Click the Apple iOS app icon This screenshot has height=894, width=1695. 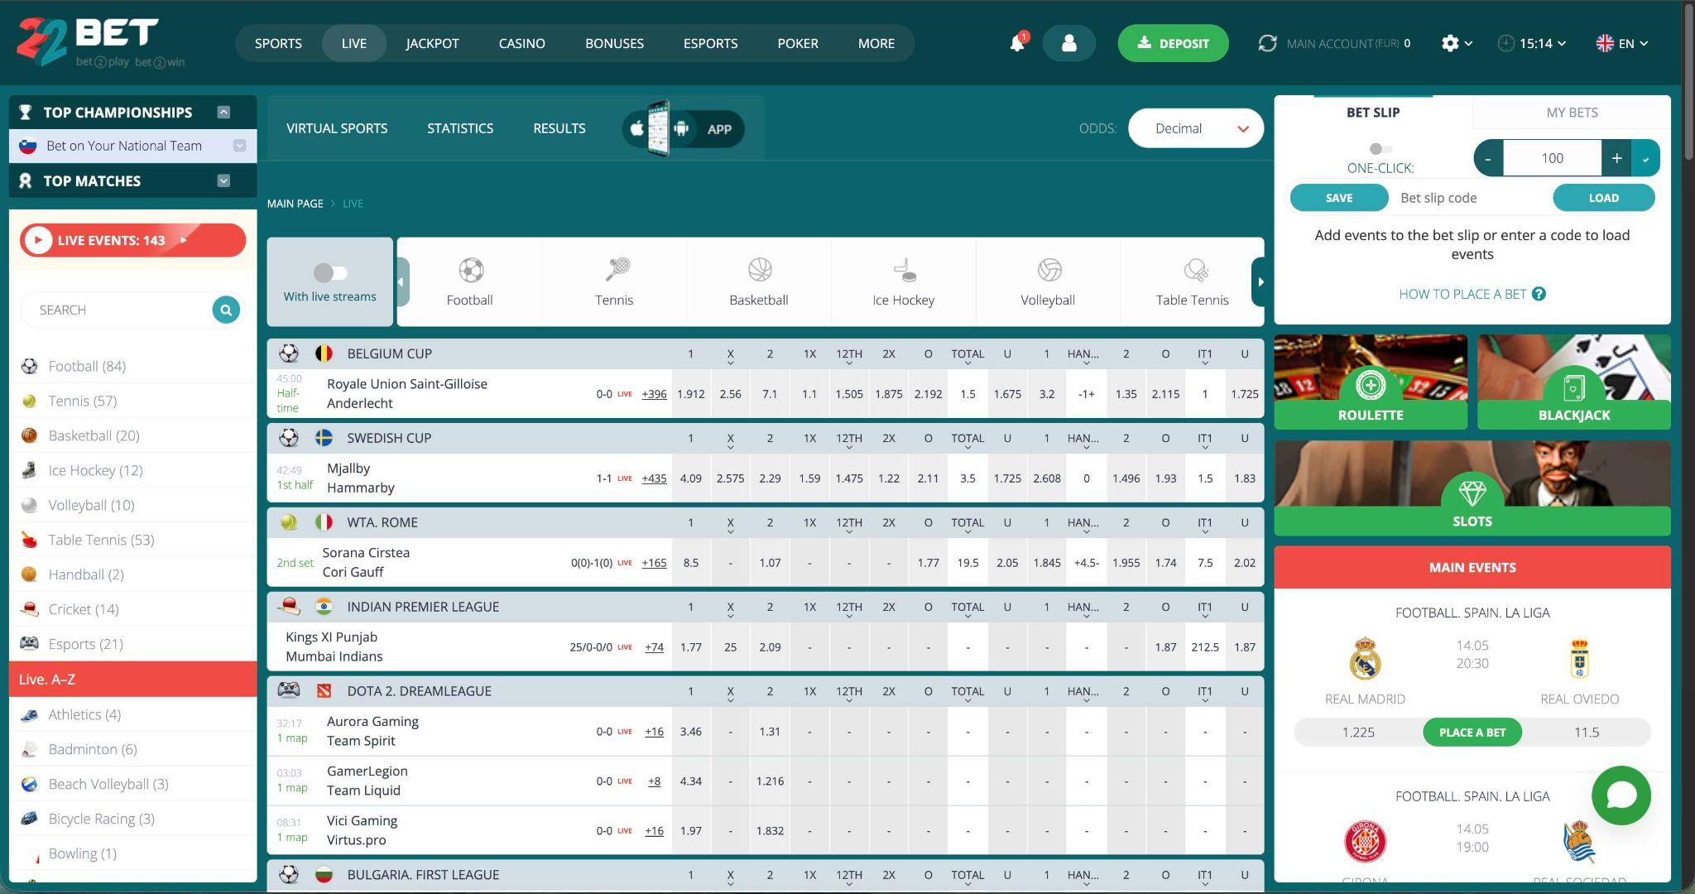coord(636,128)
